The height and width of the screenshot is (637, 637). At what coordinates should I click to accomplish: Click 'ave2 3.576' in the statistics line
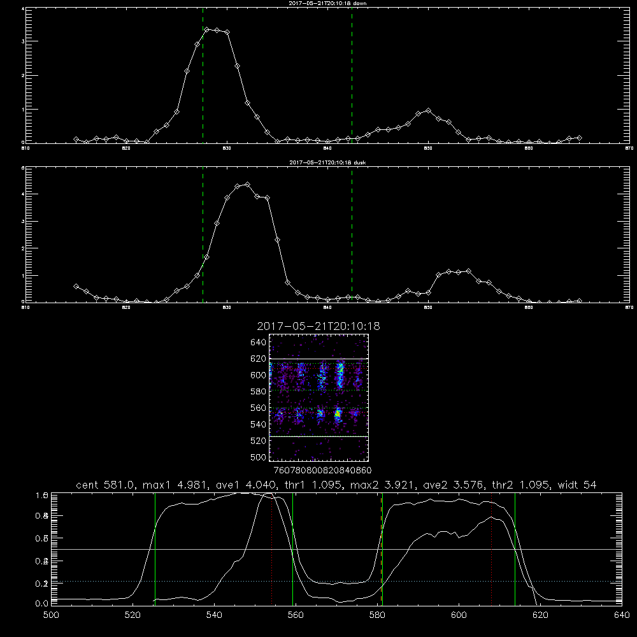point(452,485)
